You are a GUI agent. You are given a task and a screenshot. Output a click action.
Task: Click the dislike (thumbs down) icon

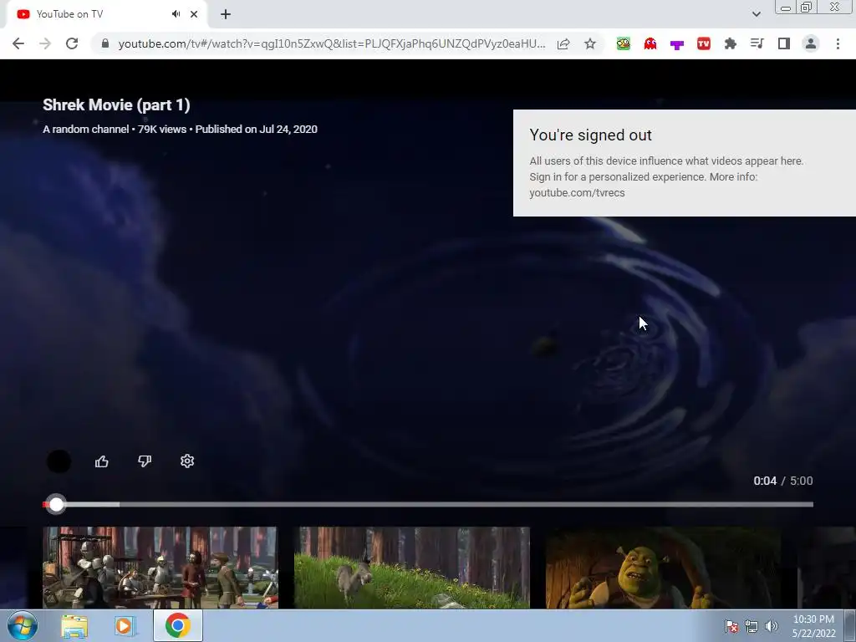pyautogui.click(x=144, y=461)
